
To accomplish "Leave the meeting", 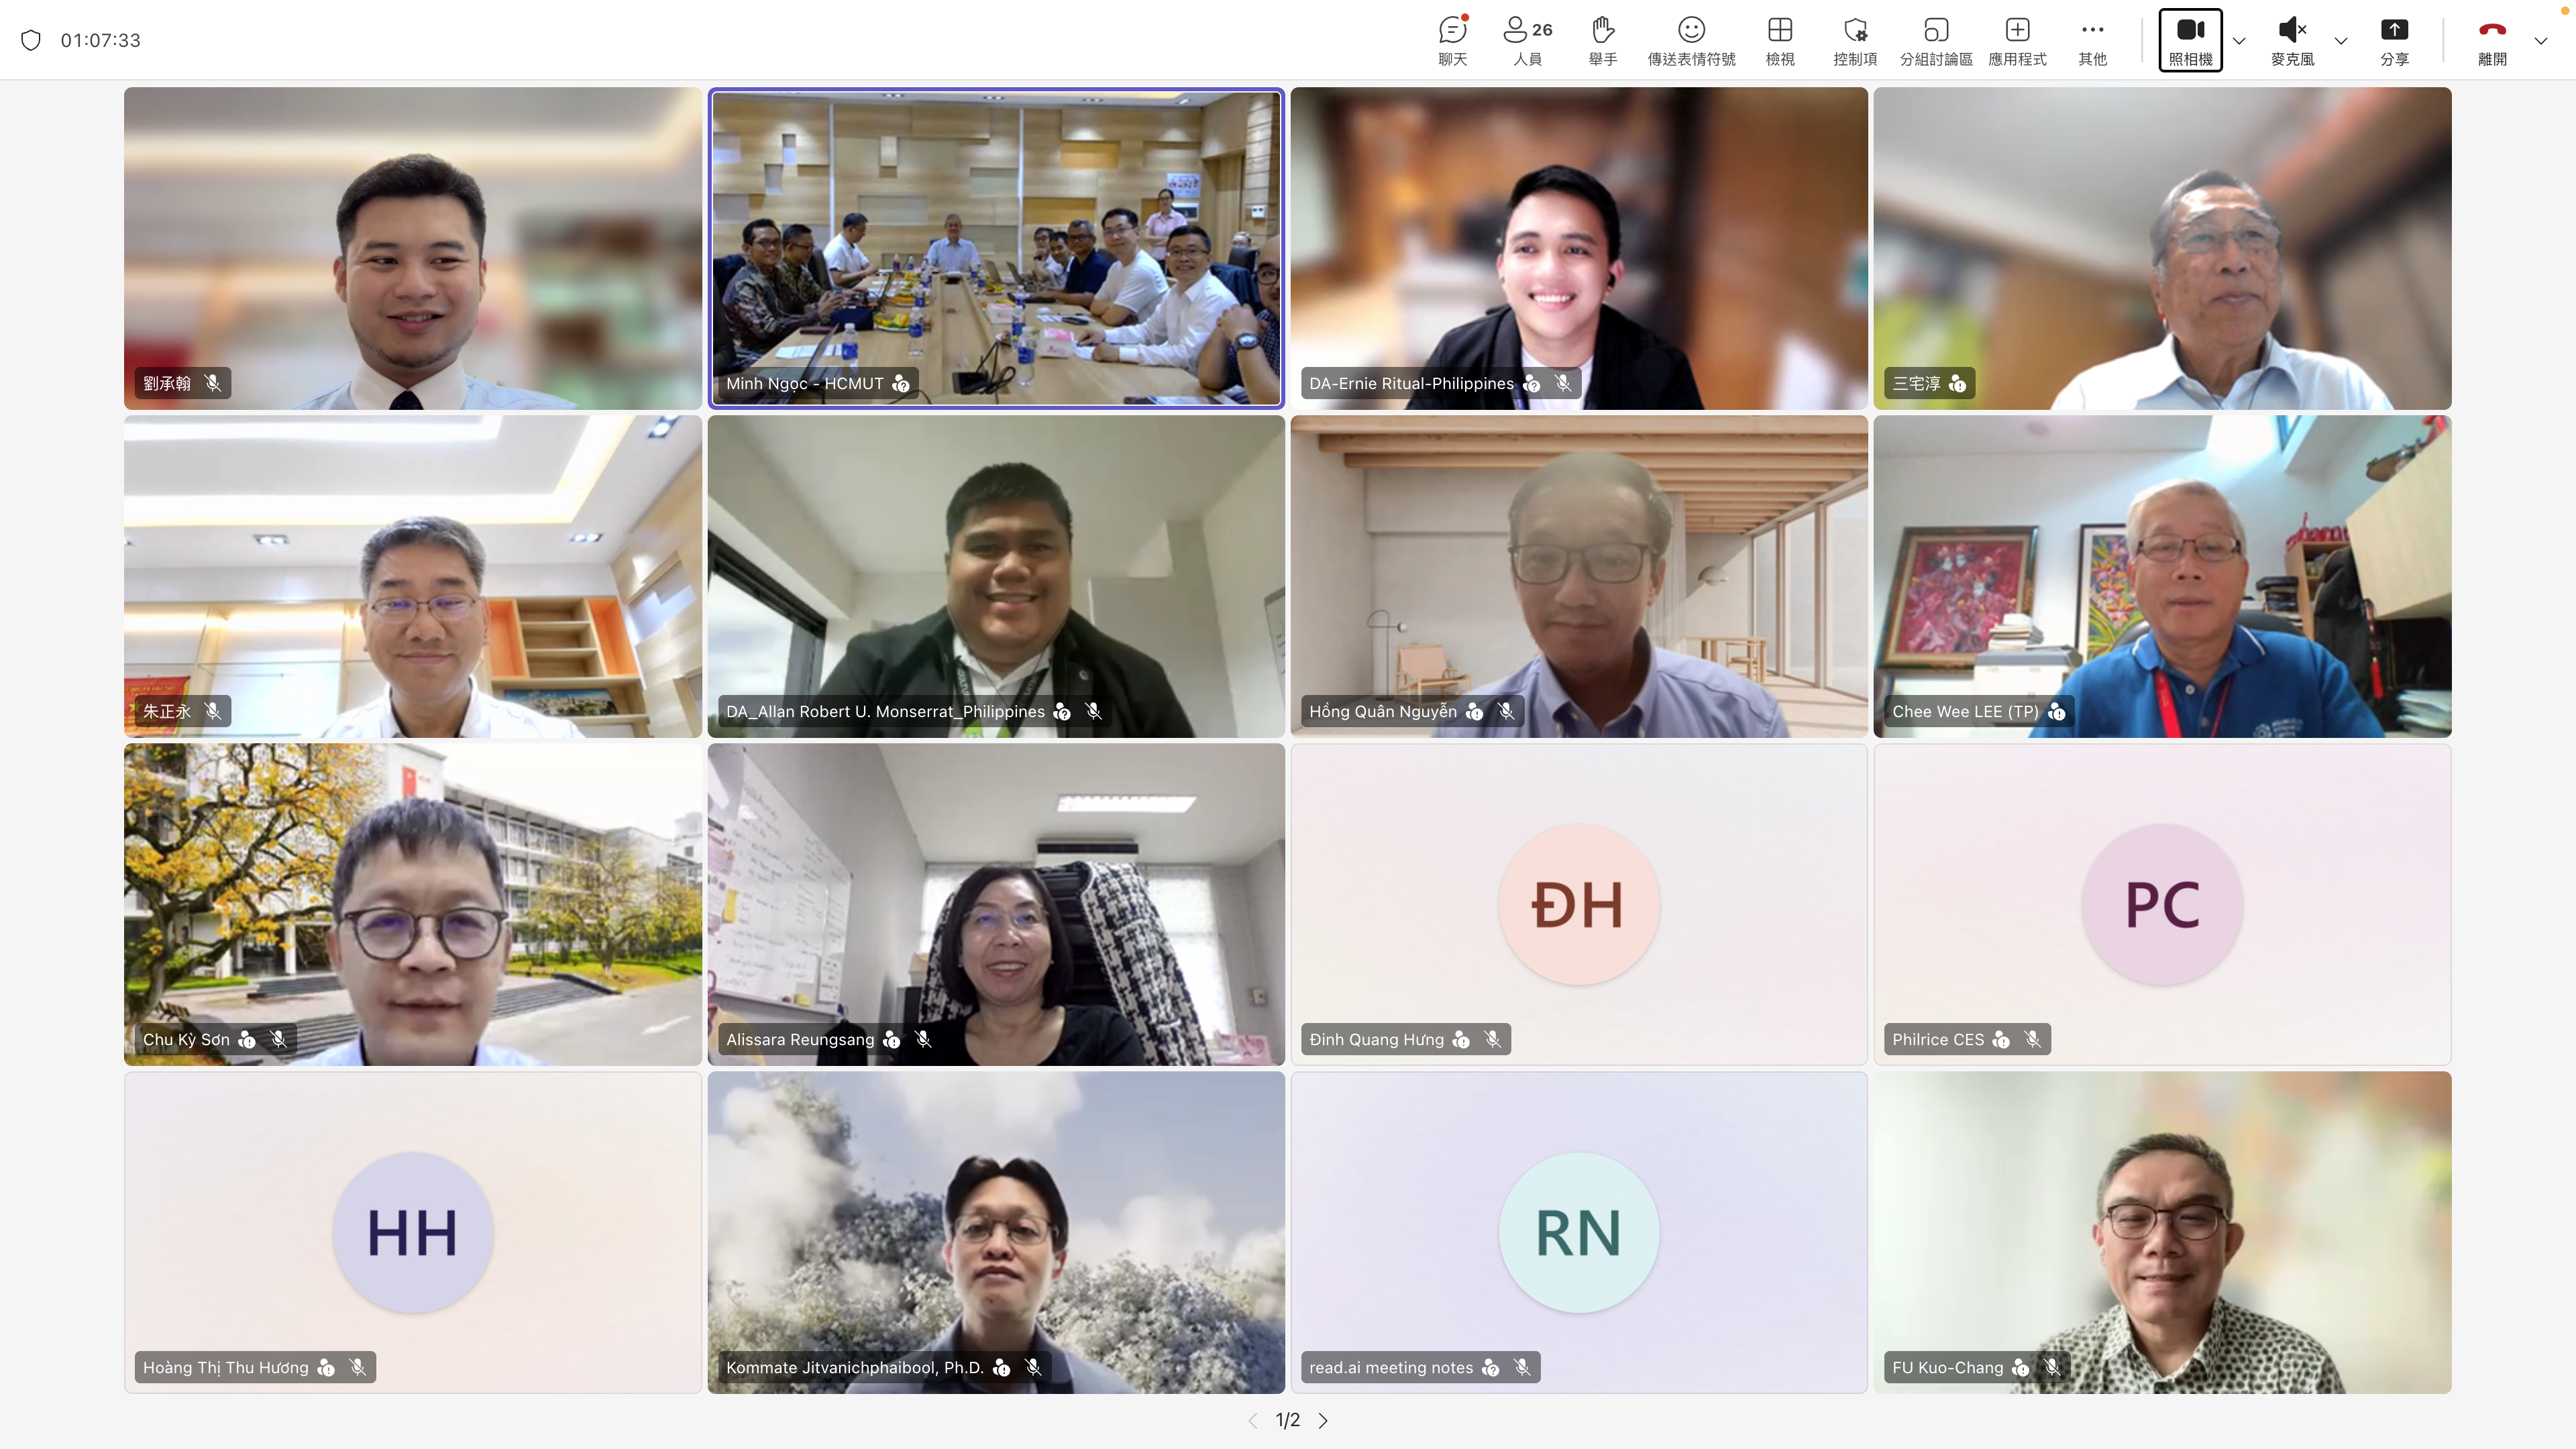I will (x=2492, y=40).
